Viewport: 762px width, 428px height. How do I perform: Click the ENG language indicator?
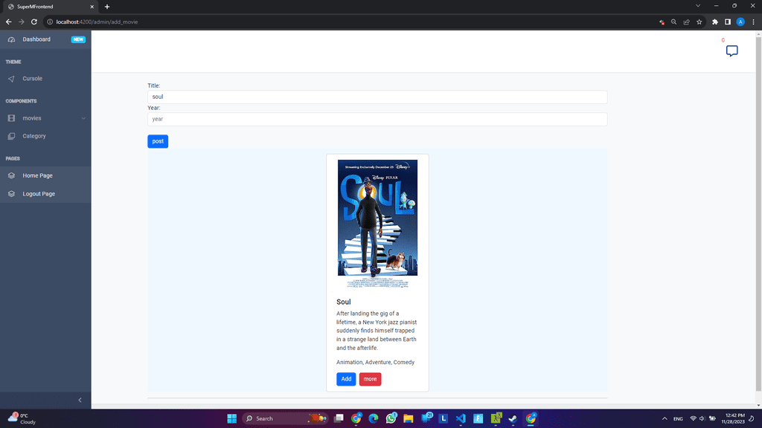[x=678, y=419]
